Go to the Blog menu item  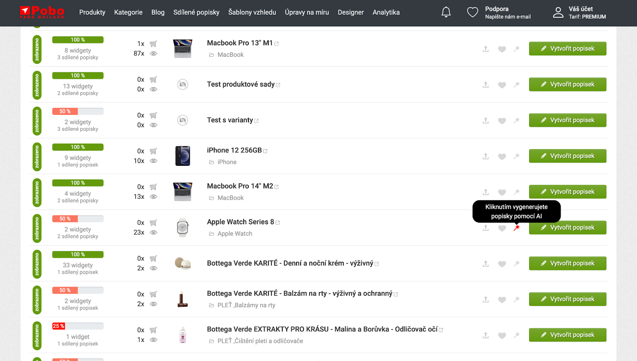coord(158,12)
